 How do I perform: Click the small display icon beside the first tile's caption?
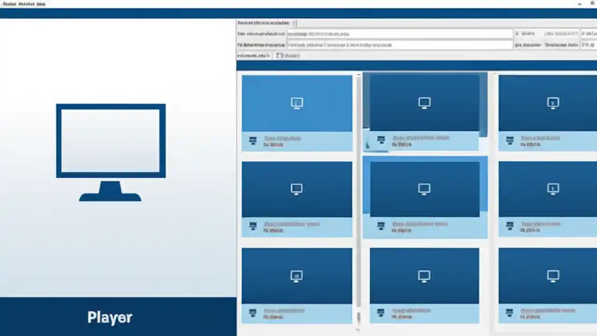[252, 140]
